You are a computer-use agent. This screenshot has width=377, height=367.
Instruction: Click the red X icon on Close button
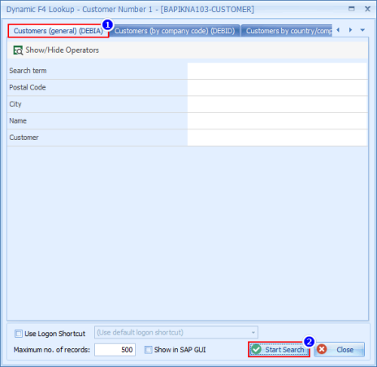[x=322, y=349]
